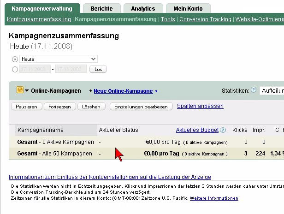The image size is (284, 214).
Task: Go to the Mein Konto tab
Action: point(188,8)
